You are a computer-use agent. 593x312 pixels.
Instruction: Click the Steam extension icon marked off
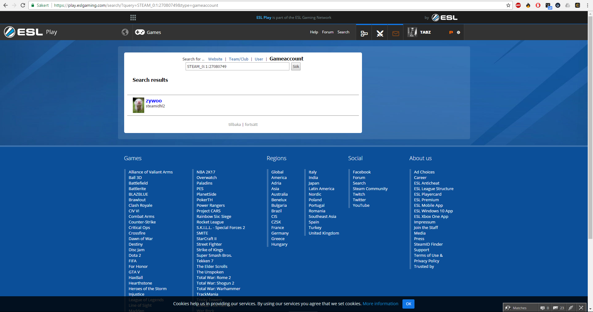548,6
